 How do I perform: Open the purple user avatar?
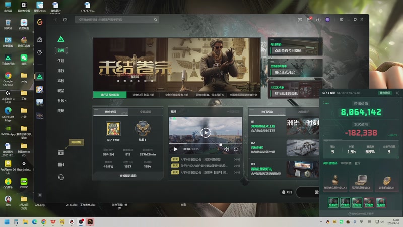[327, 20]
